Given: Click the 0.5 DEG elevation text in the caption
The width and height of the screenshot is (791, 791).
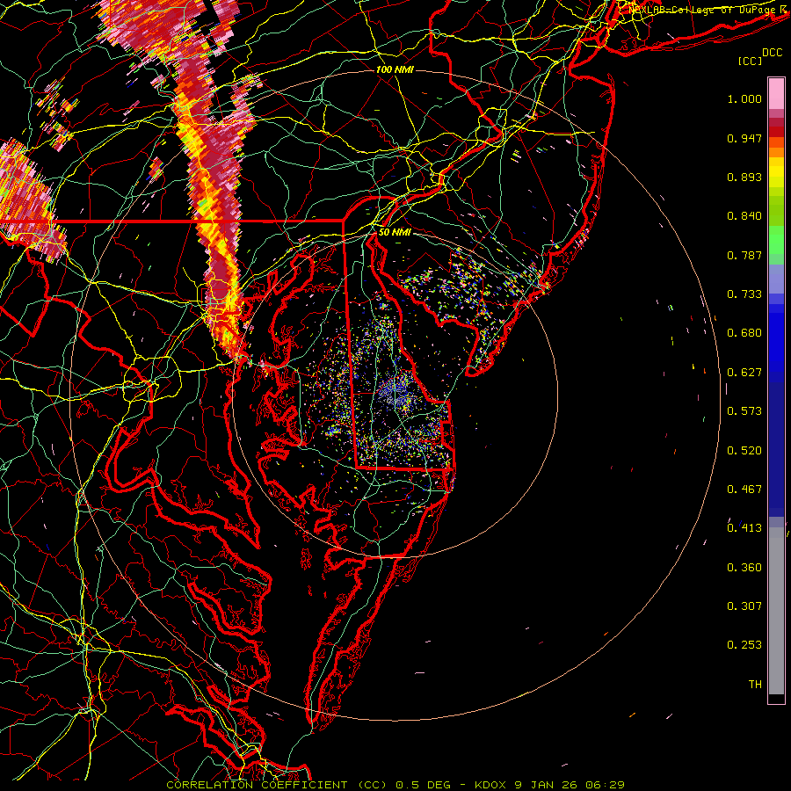Looking at the screenshot, I should pyautogui.click(x=425, y=785).
